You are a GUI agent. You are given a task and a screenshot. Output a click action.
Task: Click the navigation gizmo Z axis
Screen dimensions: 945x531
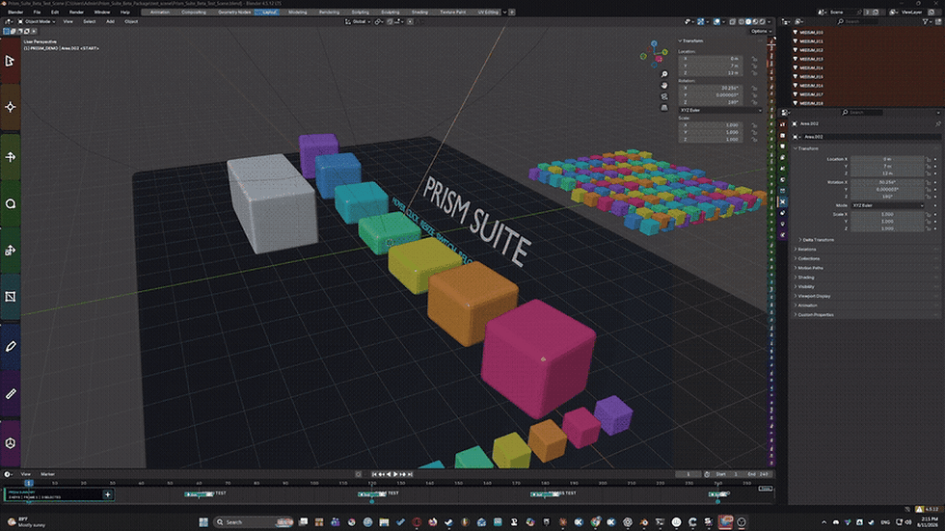point(654,44)
